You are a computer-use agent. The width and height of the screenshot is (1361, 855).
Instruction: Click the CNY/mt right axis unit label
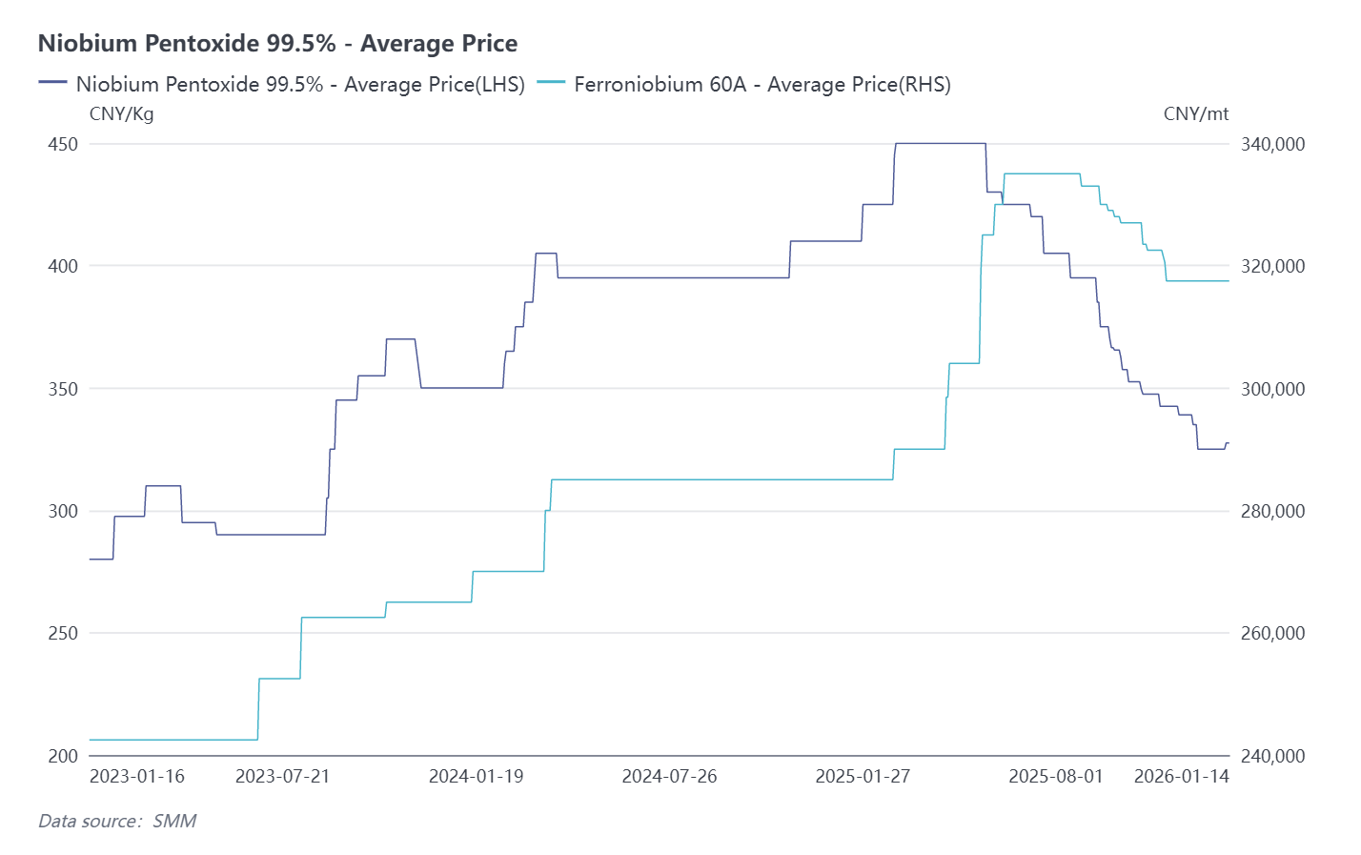(1195, 114)
